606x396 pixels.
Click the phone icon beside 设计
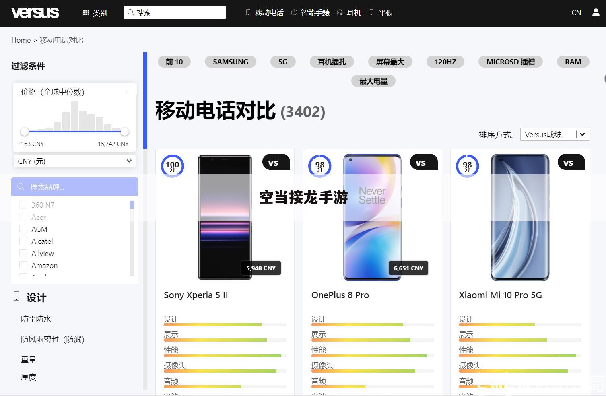(x=16, y=296)
